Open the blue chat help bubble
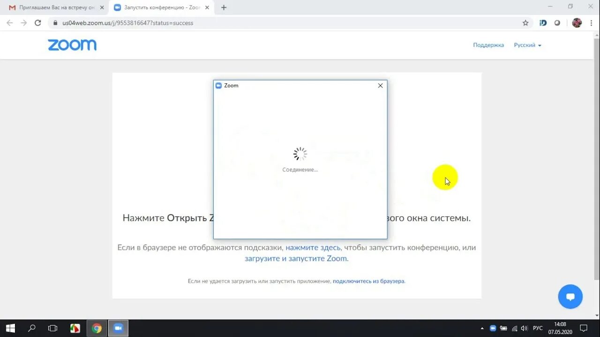The image size is (600, 337). pos(570,297)
